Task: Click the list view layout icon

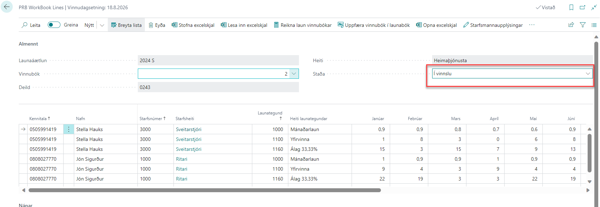Action: (594, 25)
